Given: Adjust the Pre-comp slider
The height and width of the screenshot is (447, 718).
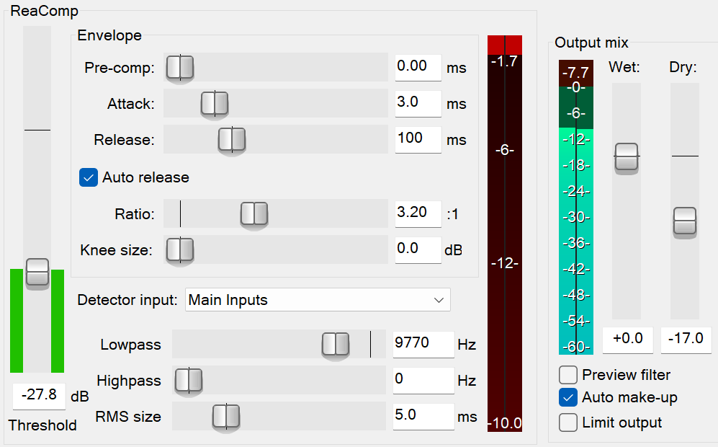Looking at the screenshot, I should click(x=180, y=68).
